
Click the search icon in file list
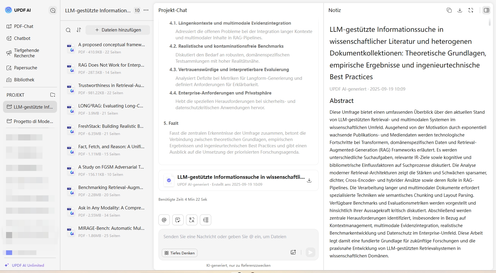pos(68,30)
